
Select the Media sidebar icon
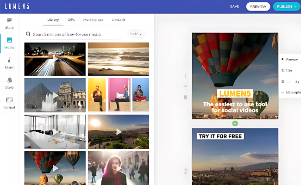(9, 40)
